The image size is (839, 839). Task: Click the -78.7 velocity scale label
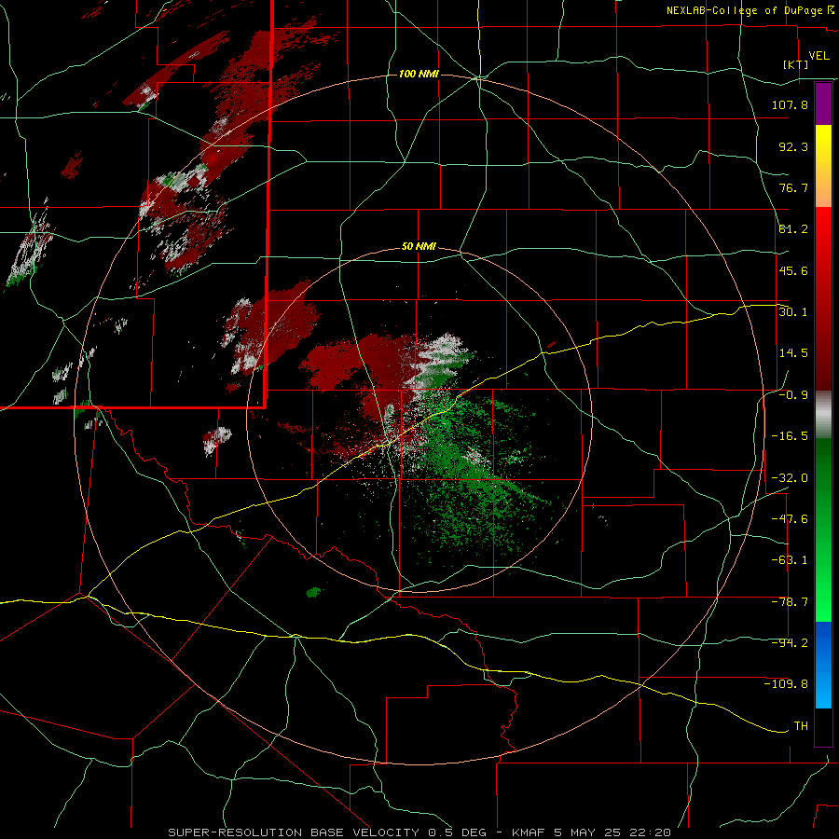pos(790,602)
